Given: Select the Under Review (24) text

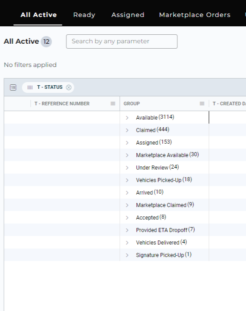Looking at the screenshot, I should tap(157, 167).
